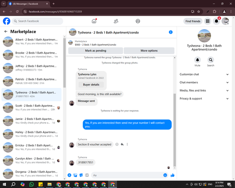Expand Media, files and links section
This screenshot has width=235, height=188.
(x=204, y=91)
